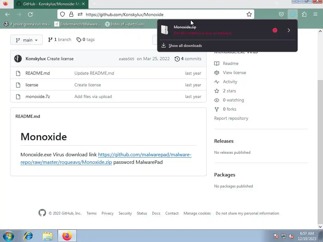Click the page vertical scrollbar
This screenshot has height=242, width=323.
coord(320,129)
